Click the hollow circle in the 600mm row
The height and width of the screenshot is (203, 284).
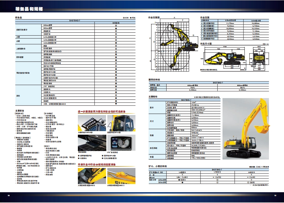point(116,25)
